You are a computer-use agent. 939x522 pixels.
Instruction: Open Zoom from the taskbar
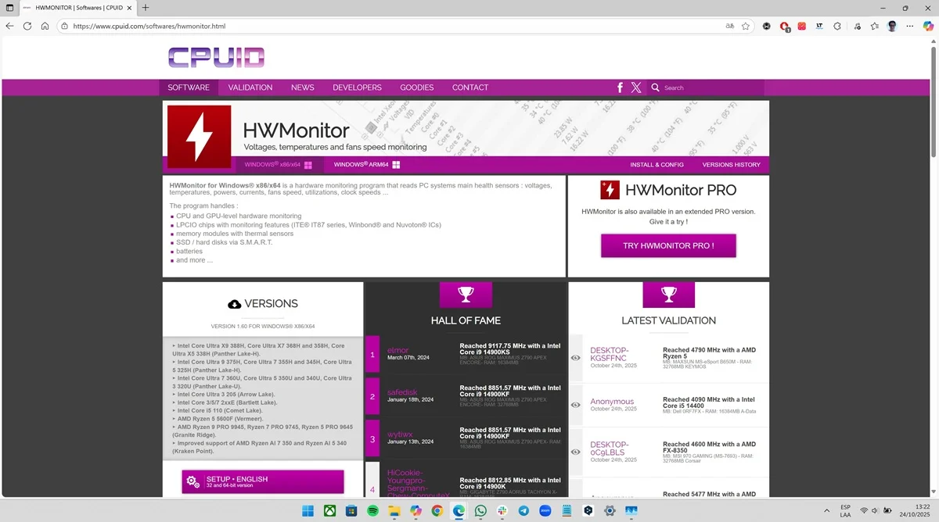click(x=545, y=510)
